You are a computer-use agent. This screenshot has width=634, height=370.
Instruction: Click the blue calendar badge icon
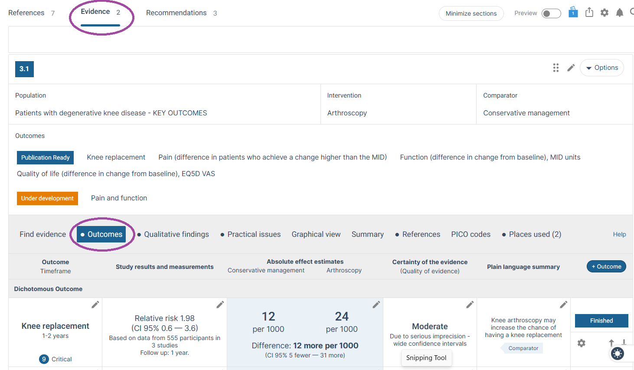[573, 12]
